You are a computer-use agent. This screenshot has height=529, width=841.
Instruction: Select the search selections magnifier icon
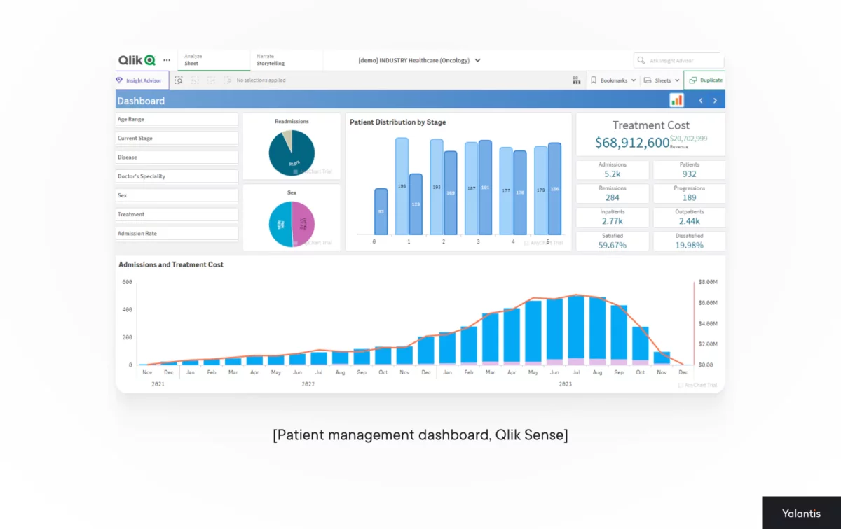pos(179,80)
